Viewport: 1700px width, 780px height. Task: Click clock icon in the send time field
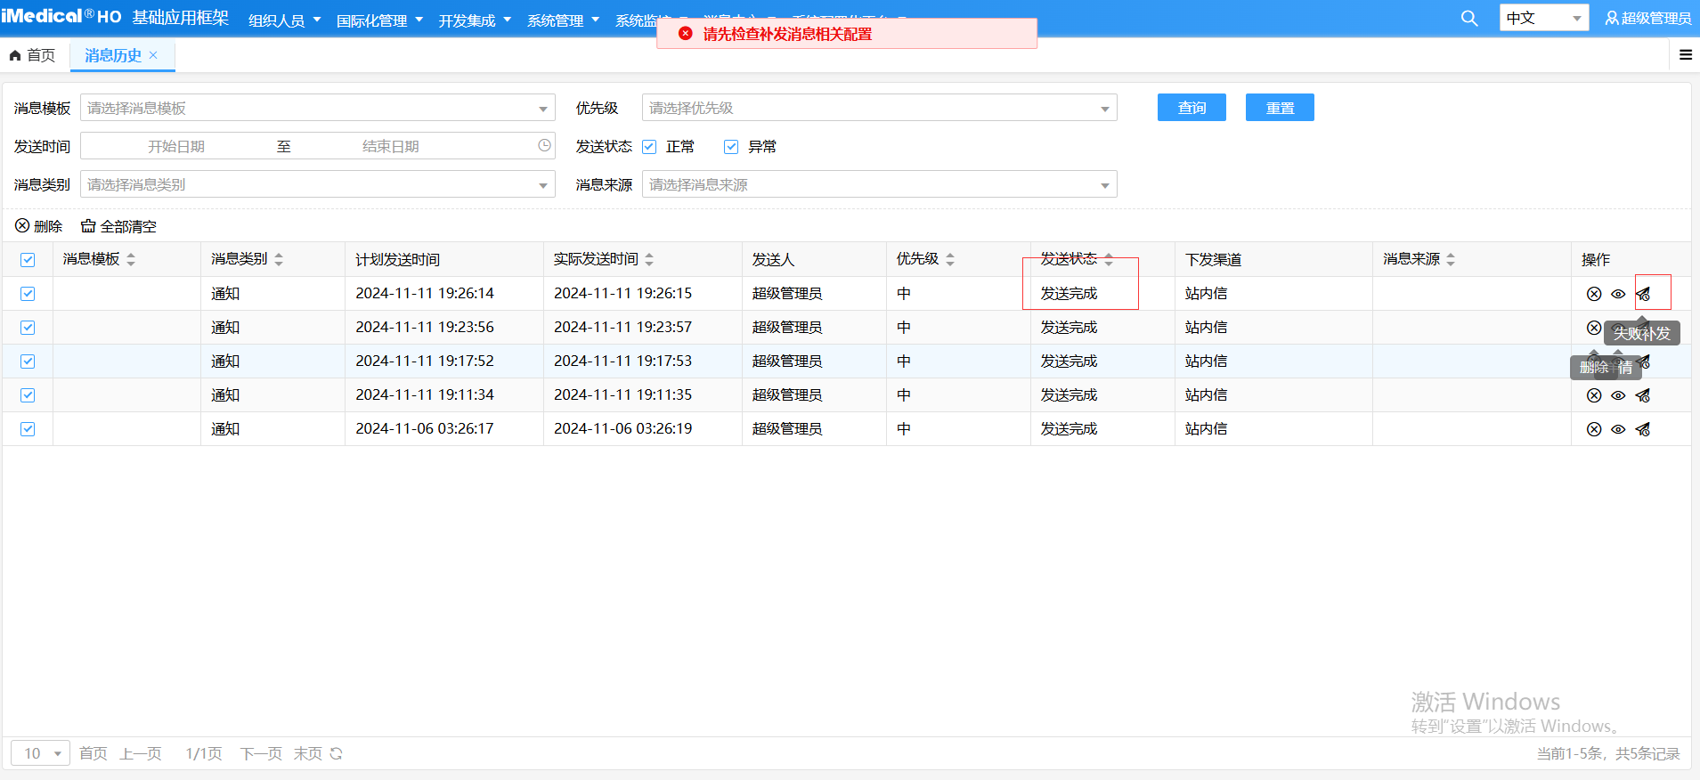click(x=544, y=146)
